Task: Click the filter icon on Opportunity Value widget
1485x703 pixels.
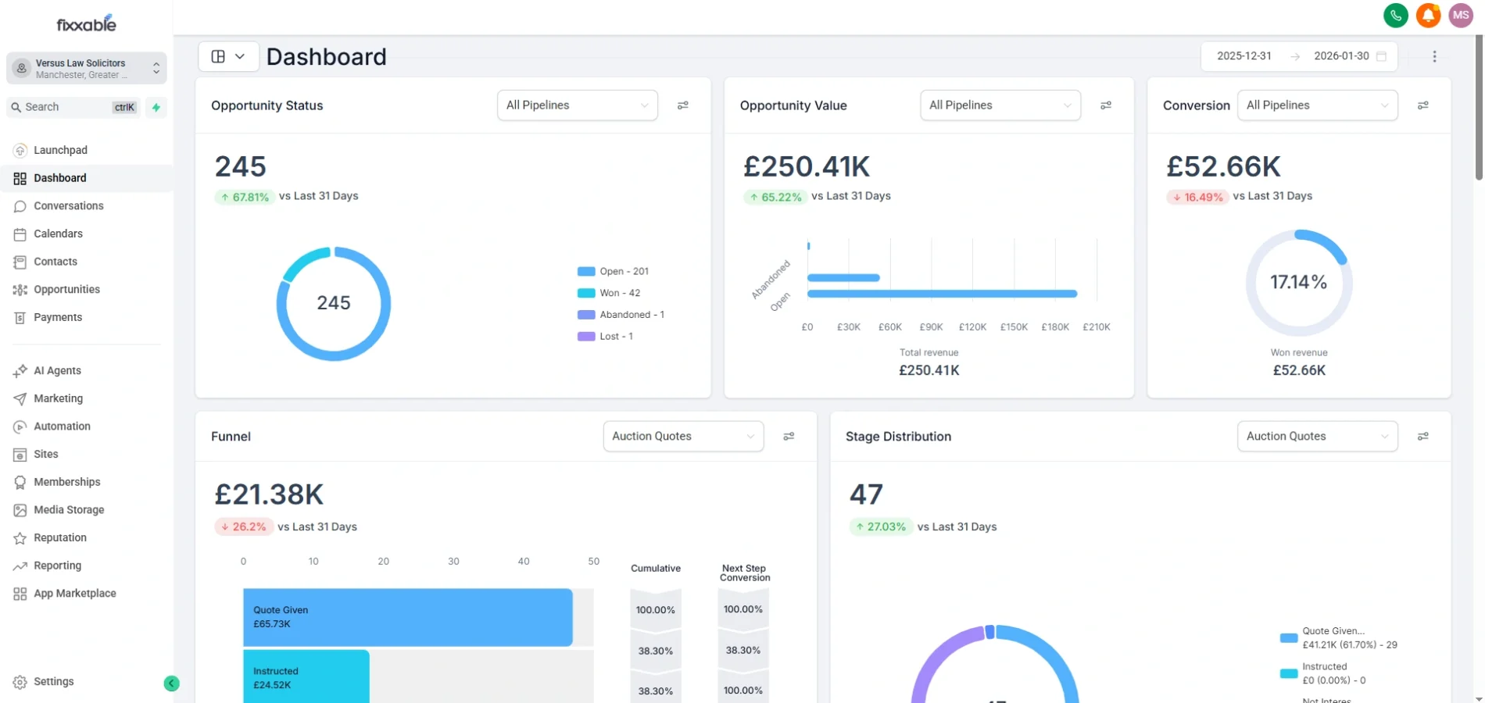Action: [x=1107, y=105]
